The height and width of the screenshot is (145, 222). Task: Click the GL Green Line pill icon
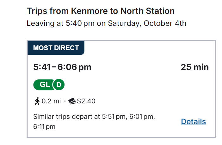[x=44, y=84]
